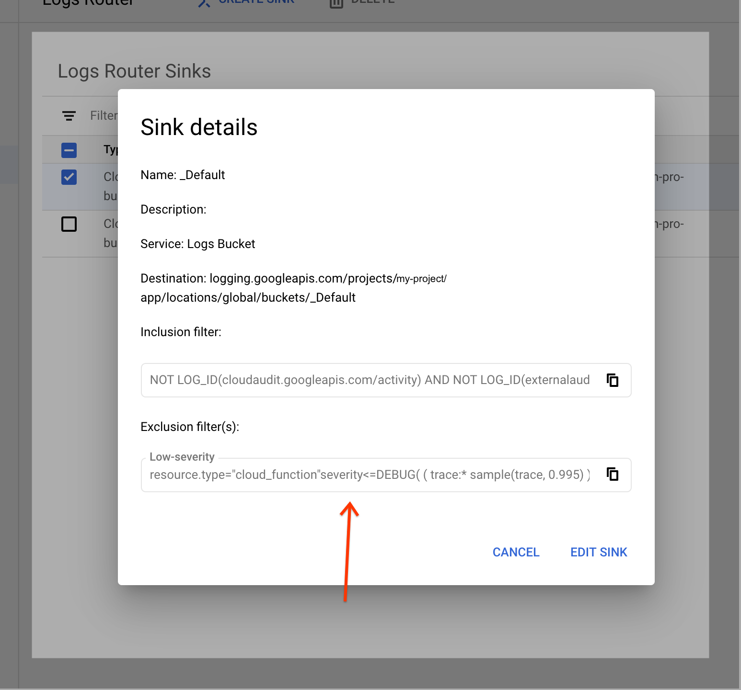Click the Filter field of Logs Router Sinks

[104, 115]
